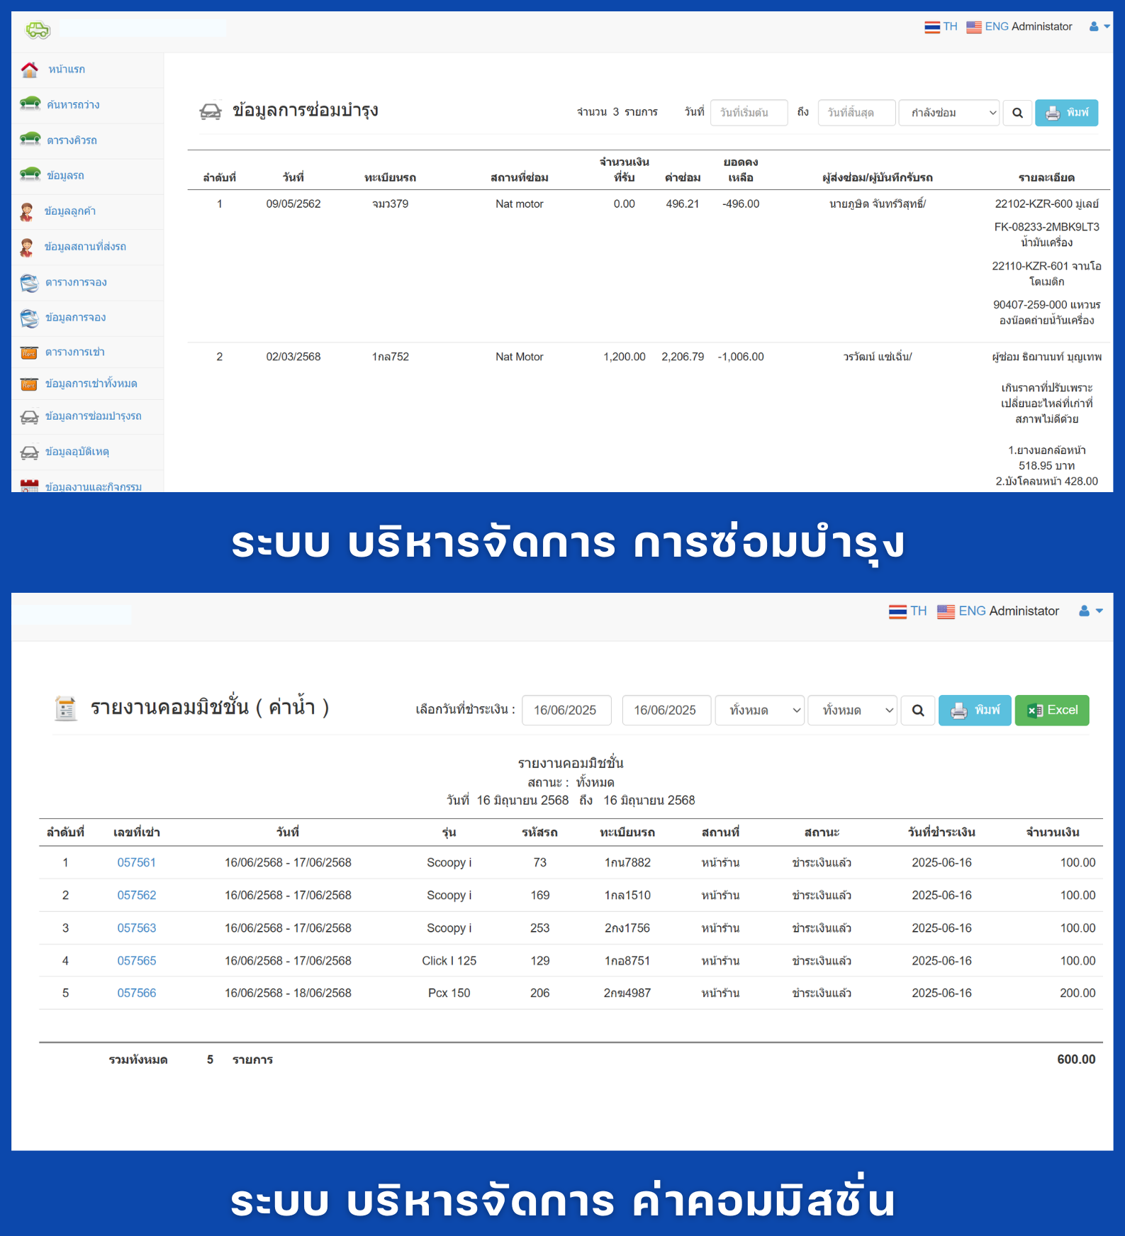Open rental number 057563 link
Screen dimensions: 1125x1236
point(136,928)
